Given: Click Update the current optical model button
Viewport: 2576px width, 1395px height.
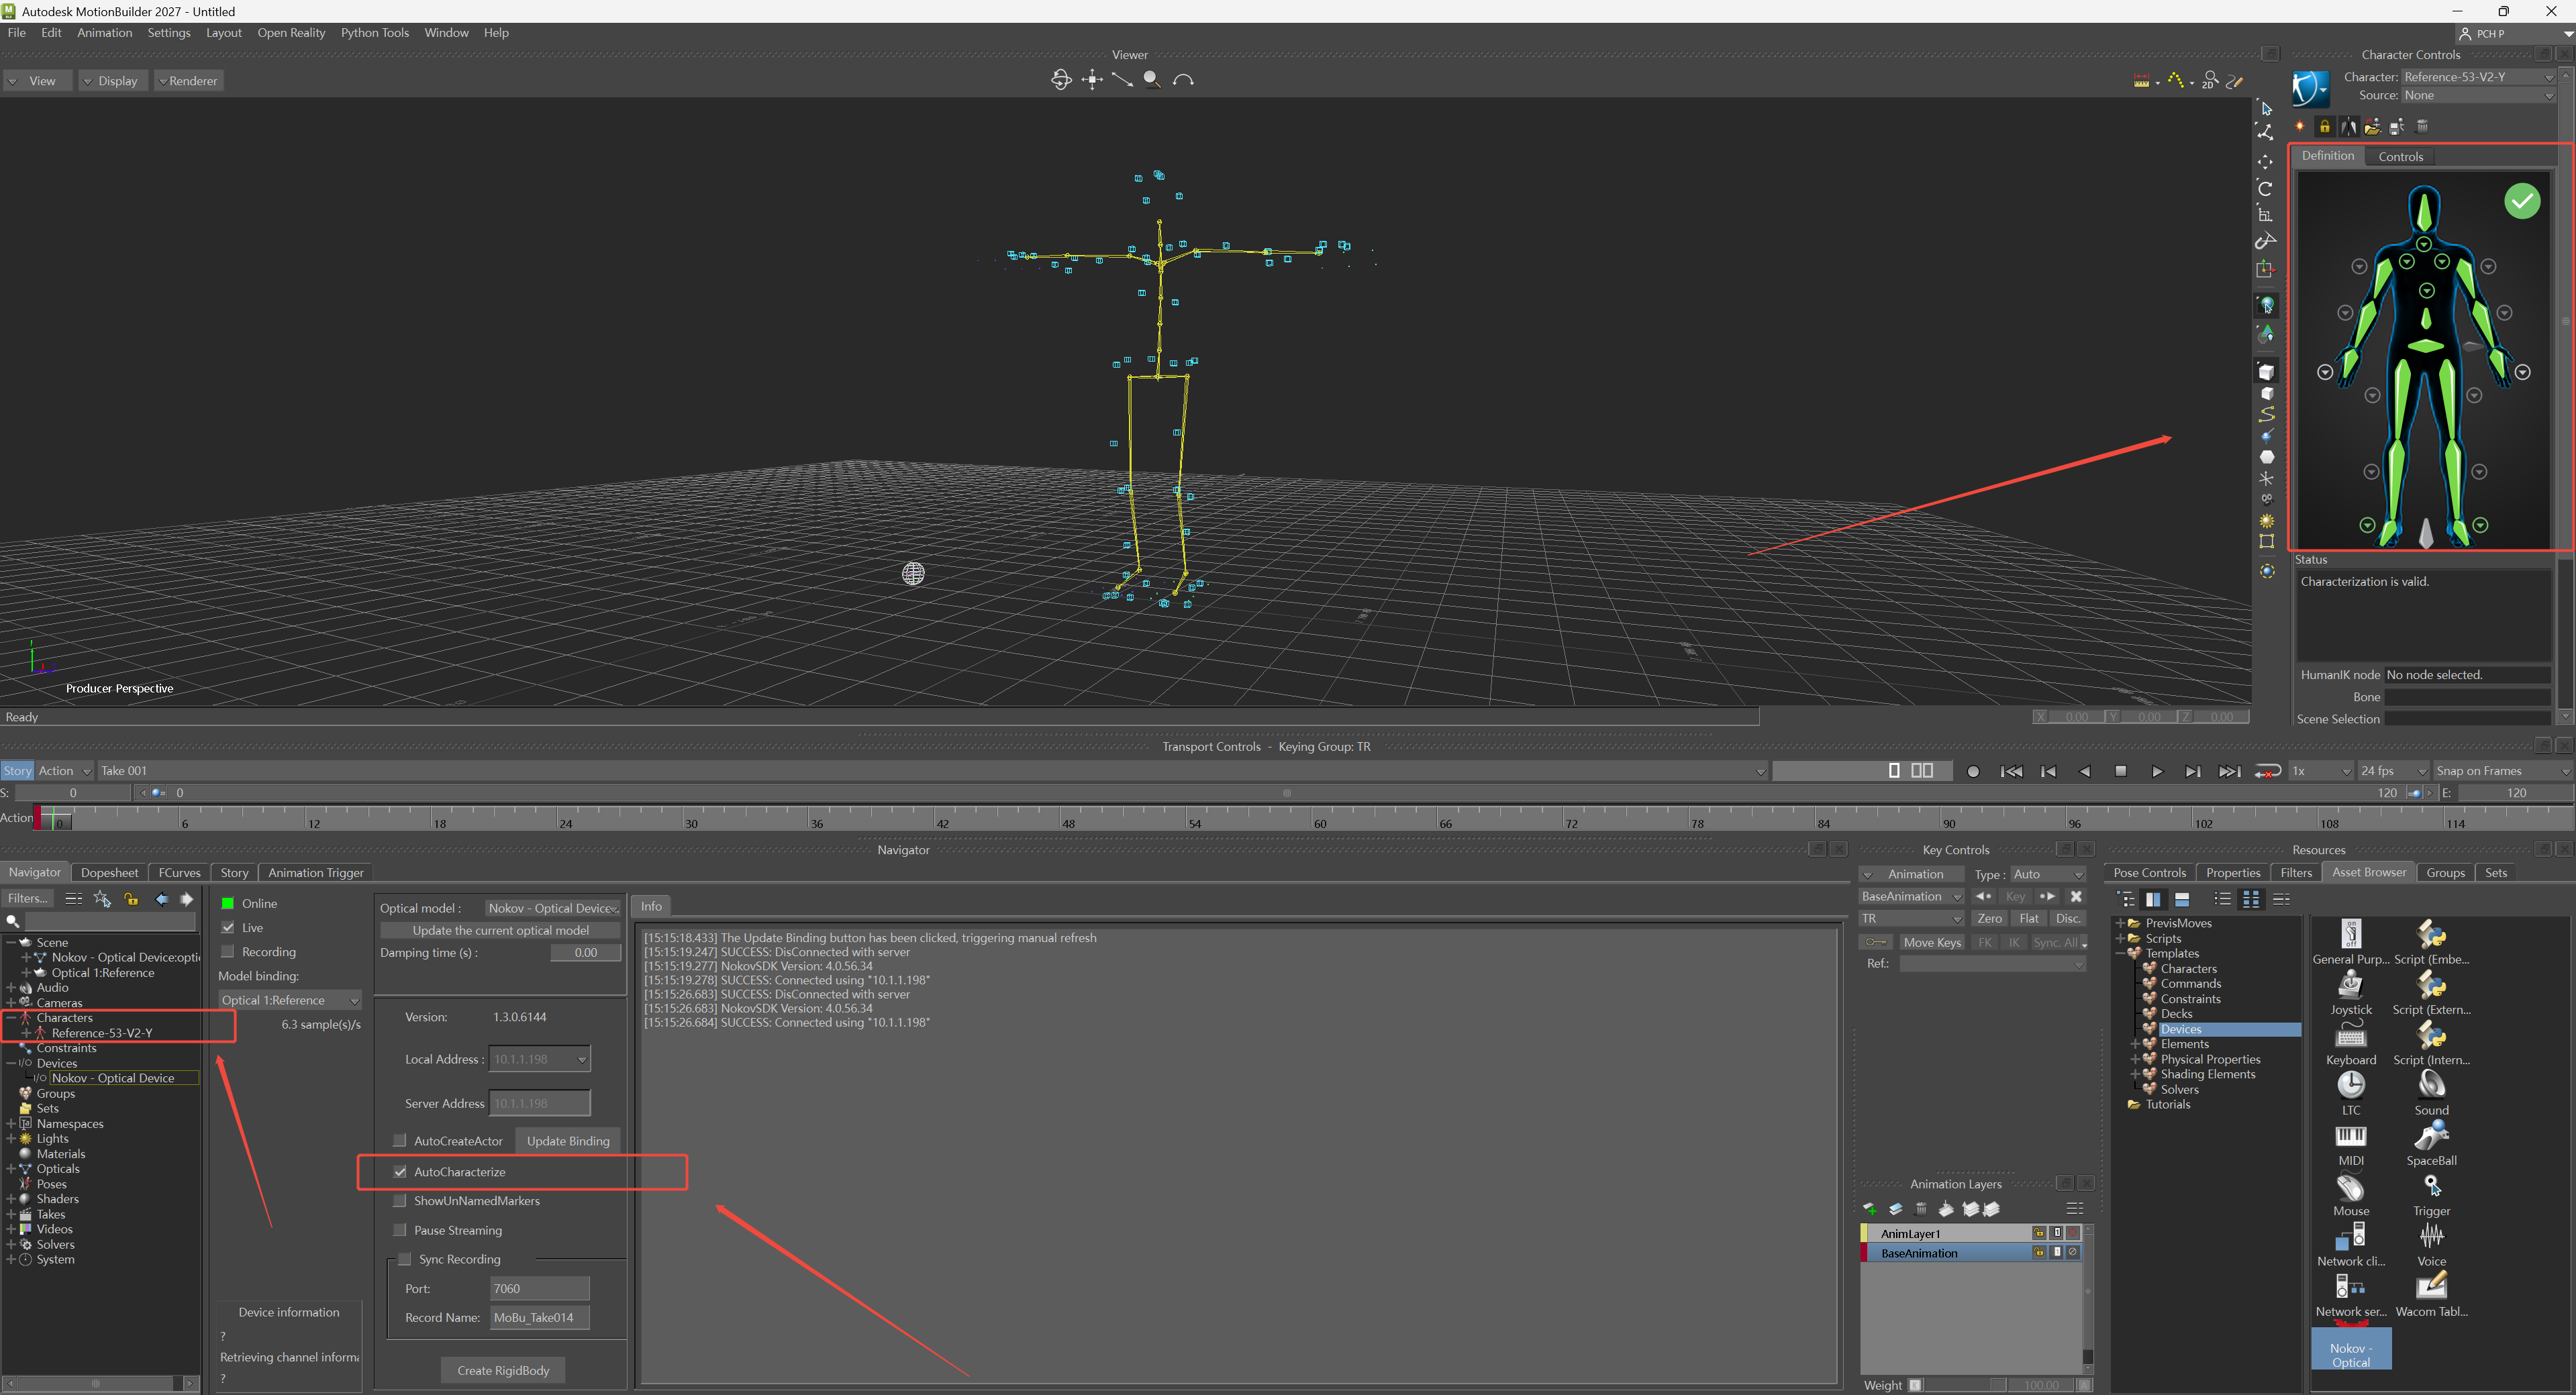Looking at the screenshot, I should 500,930.
